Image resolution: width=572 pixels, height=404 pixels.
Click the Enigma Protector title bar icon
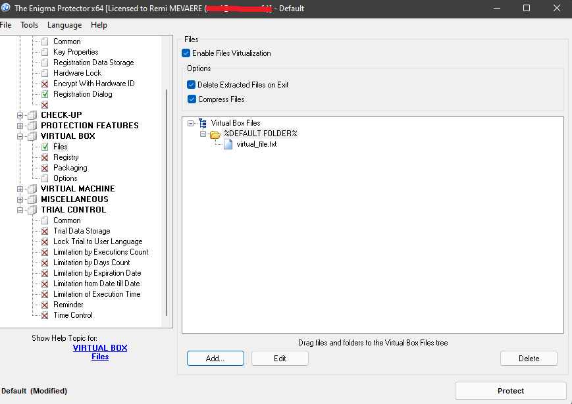6,8
